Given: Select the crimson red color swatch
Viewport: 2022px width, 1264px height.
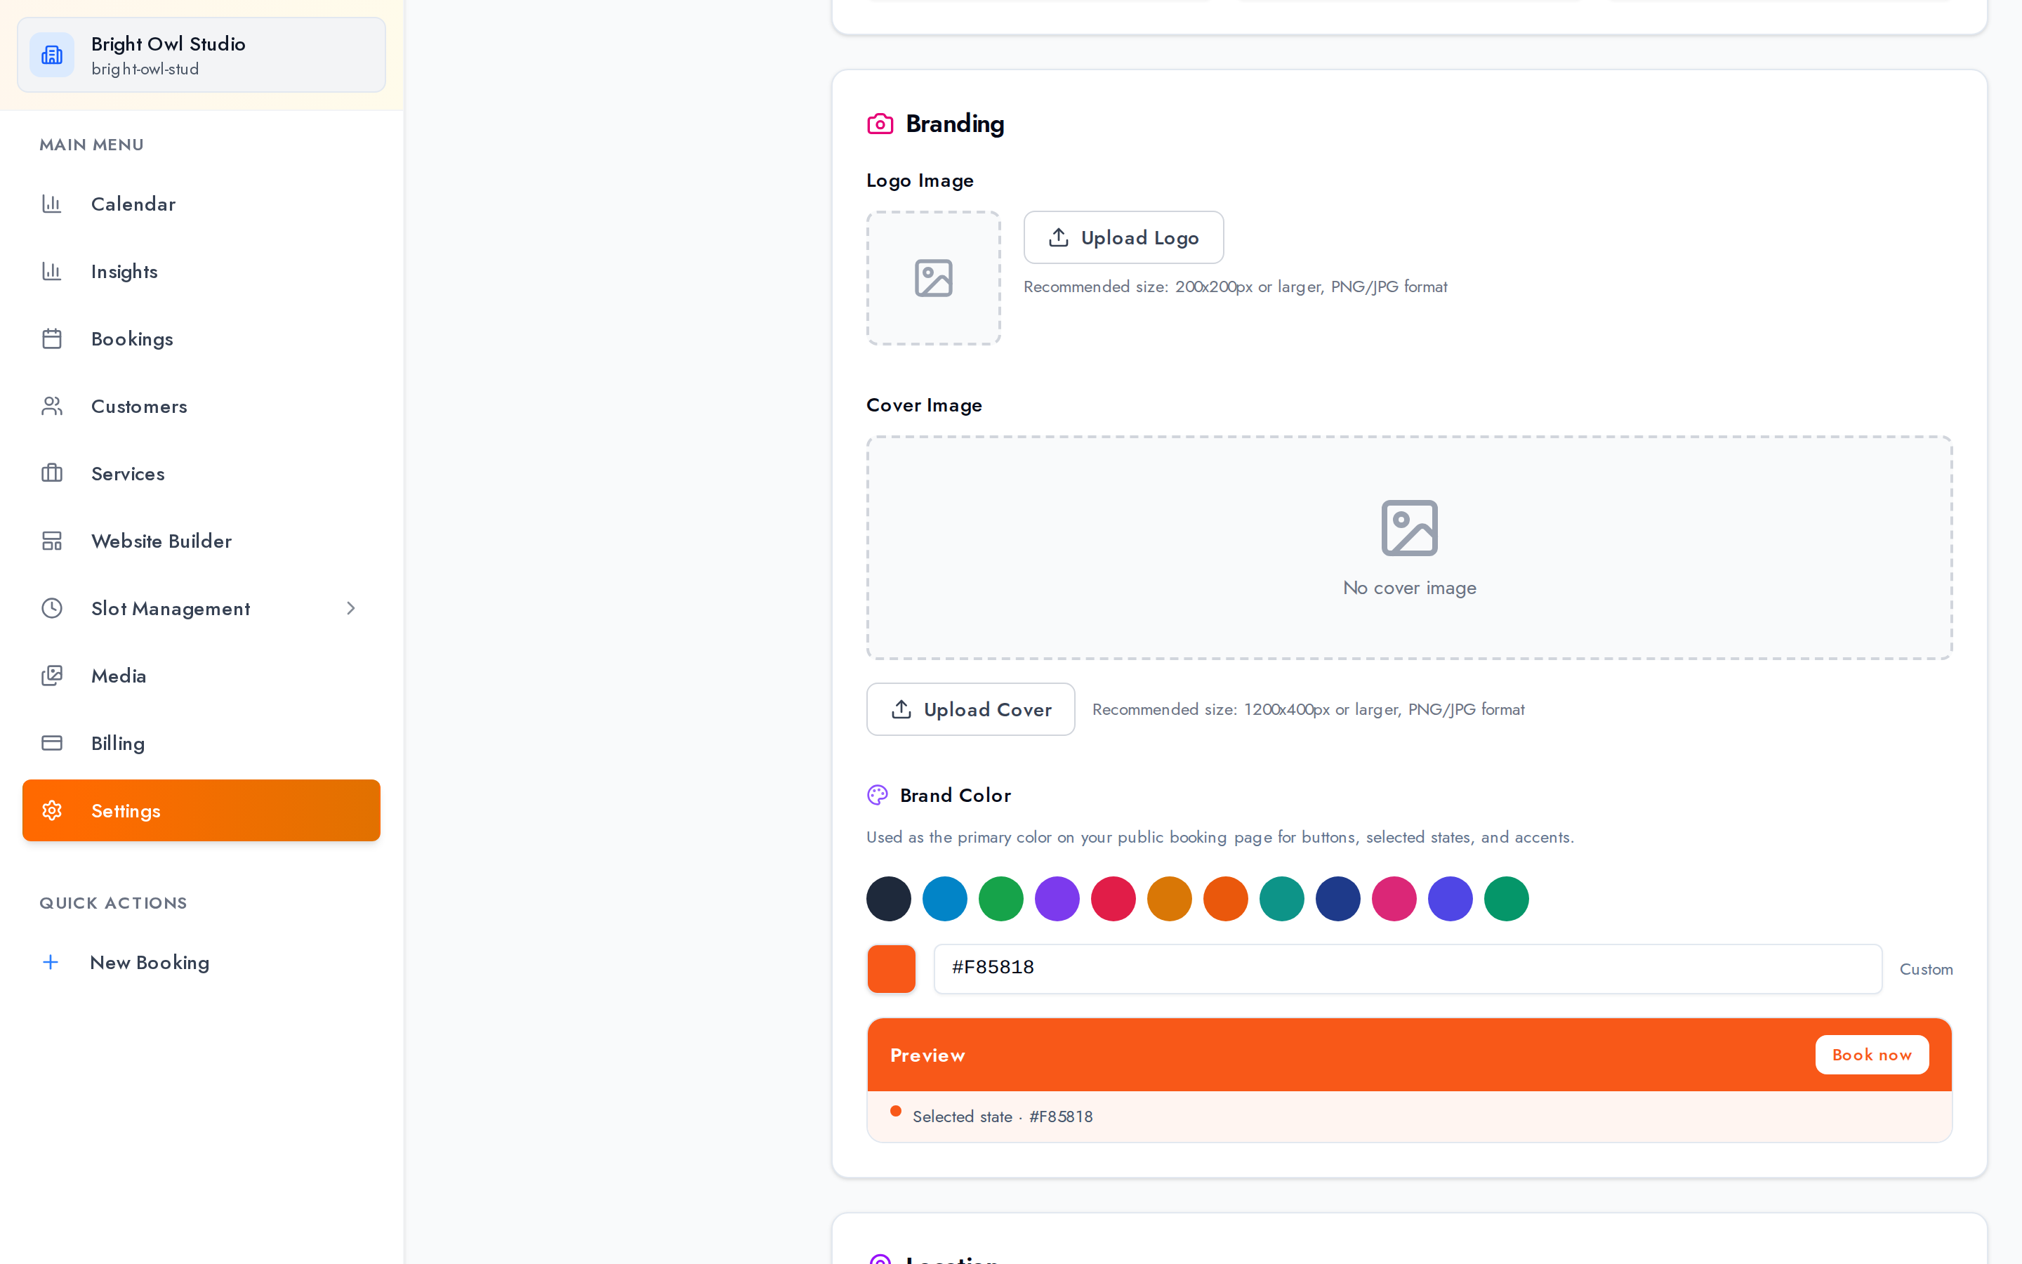Looking at the screenshot, I should (x=1113, y=899).
